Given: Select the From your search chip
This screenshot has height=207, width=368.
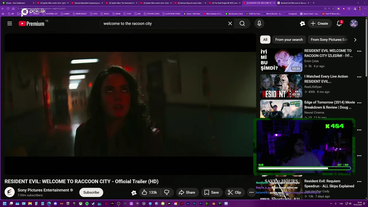Looking at the screenshot, I should (289, 40).
